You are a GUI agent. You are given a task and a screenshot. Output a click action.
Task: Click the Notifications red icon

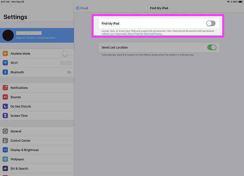coord(5,88)
